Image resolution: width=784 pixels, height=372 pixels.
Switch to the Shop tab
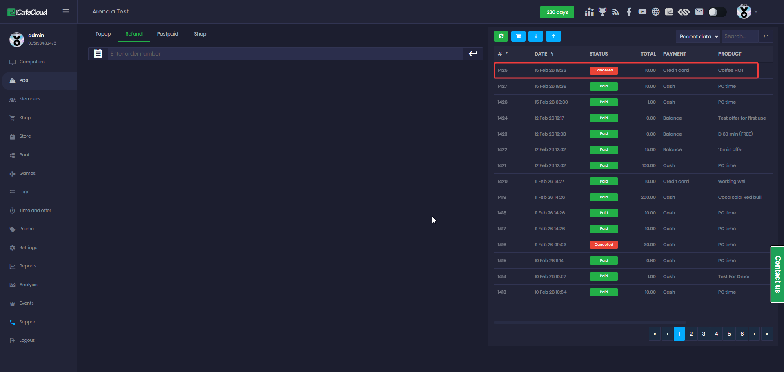200,34
